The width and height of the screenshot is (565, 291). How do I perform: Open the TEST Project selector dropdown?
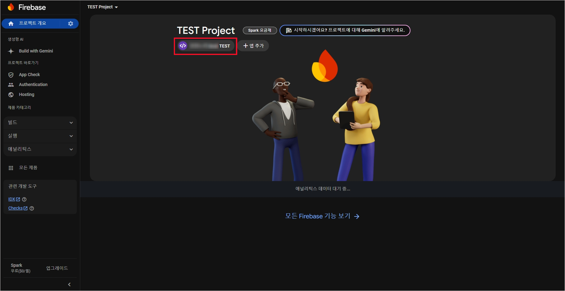click(x=103, y=7)
